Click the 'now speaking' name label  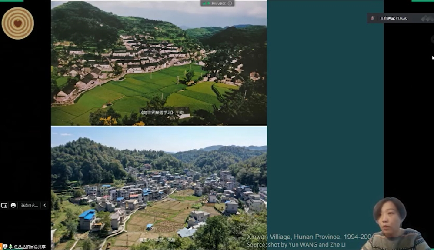pyautogui.click(x=394, y=18)
